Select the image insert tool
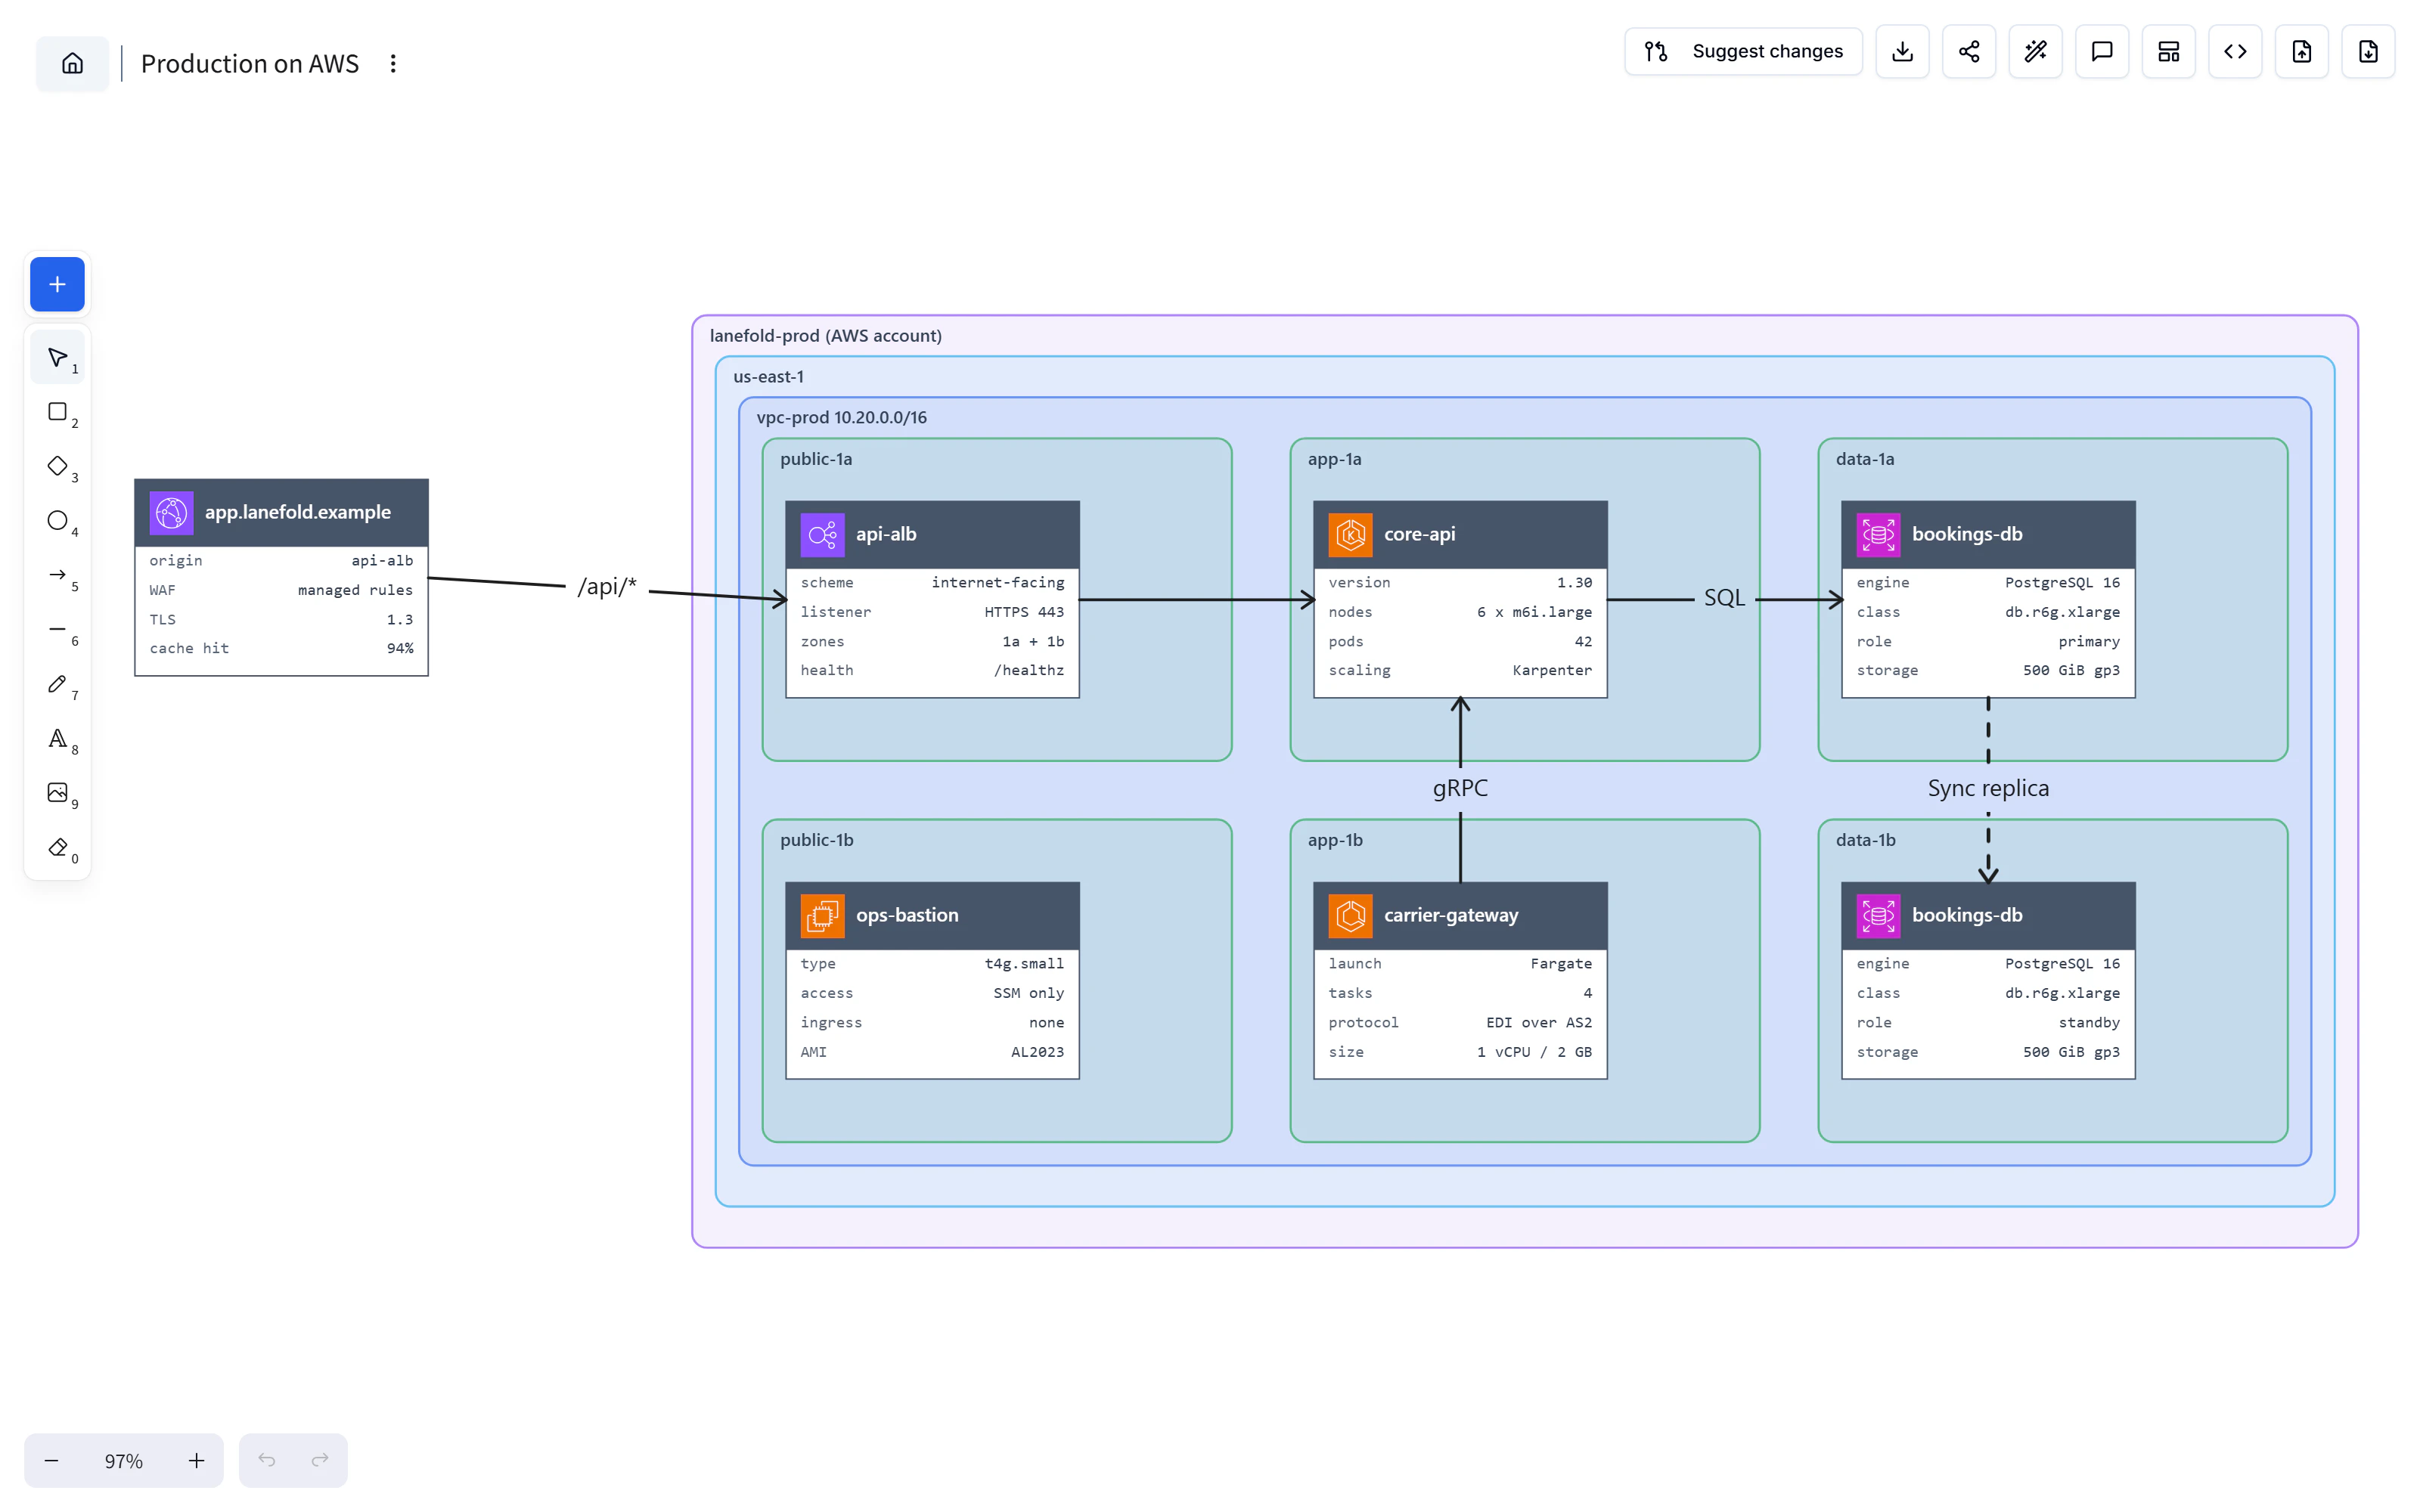 [57, 793]
